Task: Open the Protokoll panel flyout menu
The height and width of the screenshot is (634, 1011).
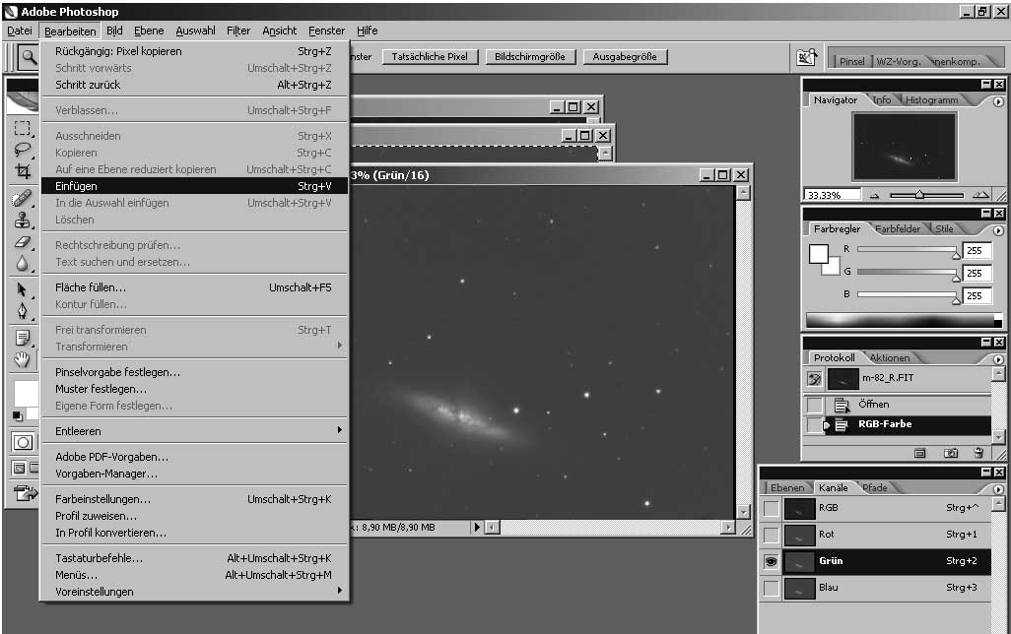Action: 998,359
